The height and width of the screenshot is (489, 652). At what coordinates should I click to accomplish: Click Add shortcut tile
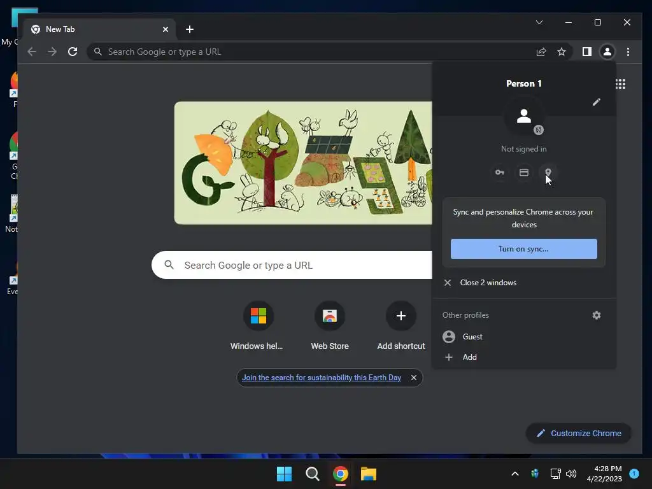pyautogui.click(x=401, y=325)
